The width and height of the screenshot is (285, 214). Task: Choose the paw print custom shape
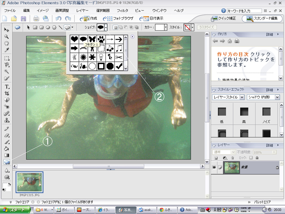pyautogui.click(x=101, y=39)
